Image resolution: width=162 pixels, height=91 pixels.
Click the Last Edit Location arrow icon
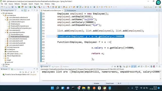coord(107,7)
